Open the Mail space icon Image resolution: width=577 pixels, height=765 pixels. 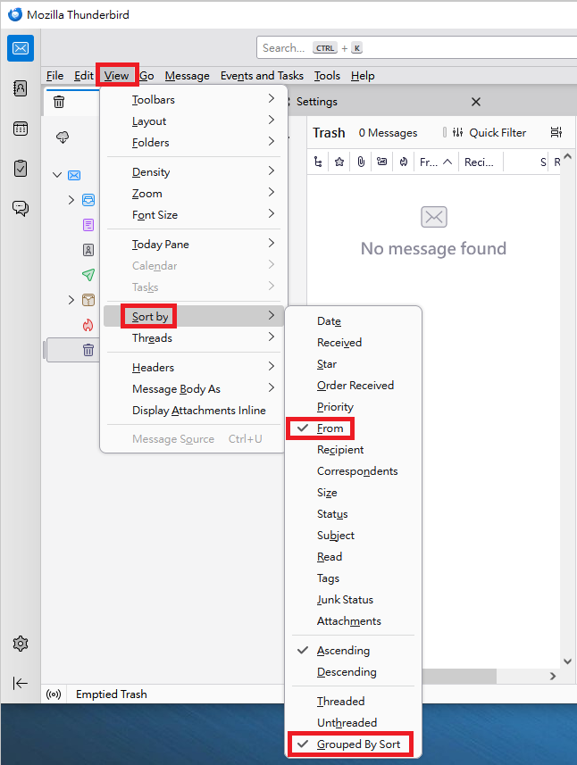[21, 48]
